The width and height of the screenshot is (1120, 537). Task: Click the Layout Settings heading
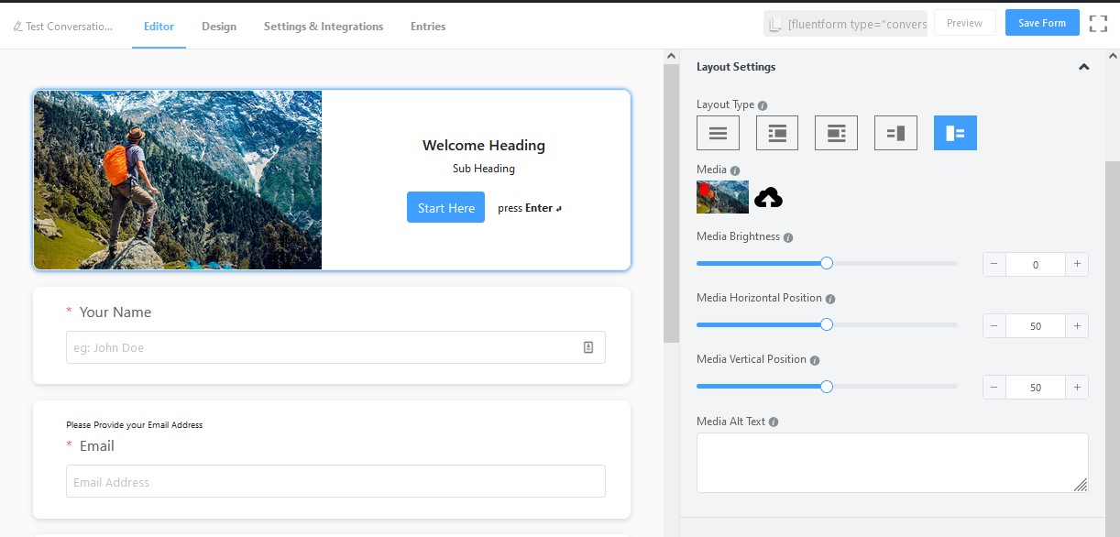pos(736,67)
